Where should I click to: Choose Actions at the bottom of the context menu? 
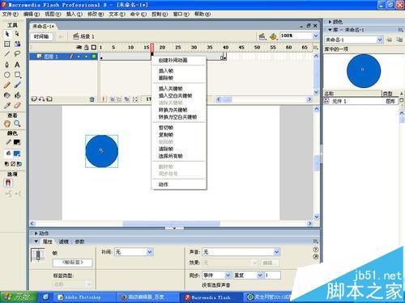coord(164,184)
